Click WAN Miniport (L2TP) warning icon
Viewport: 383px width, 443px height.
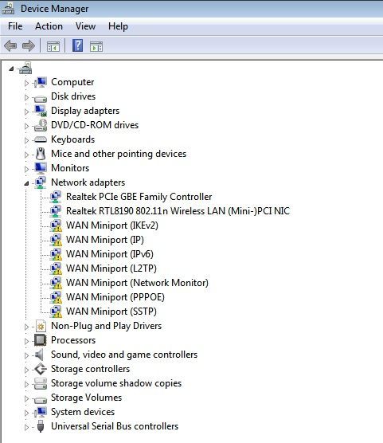pyautogui.click(x=56, y=269)
